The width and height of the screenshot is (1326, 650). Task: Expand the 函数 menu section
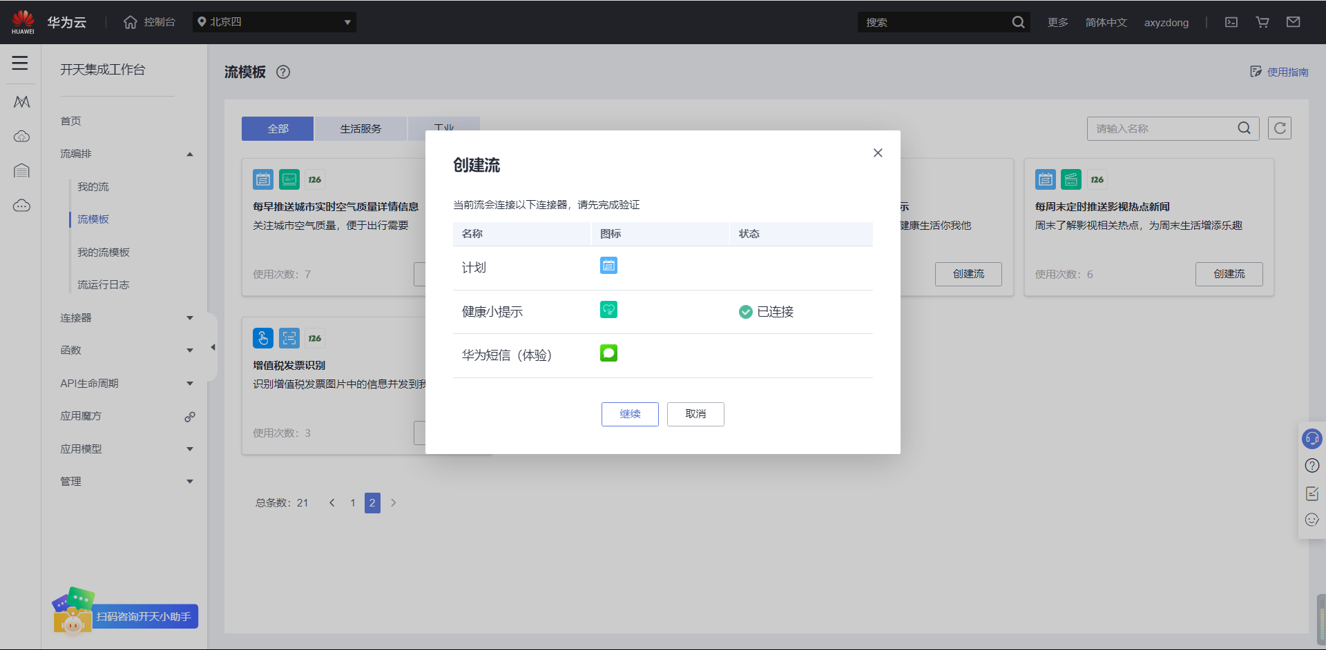[x=190, y=351]
